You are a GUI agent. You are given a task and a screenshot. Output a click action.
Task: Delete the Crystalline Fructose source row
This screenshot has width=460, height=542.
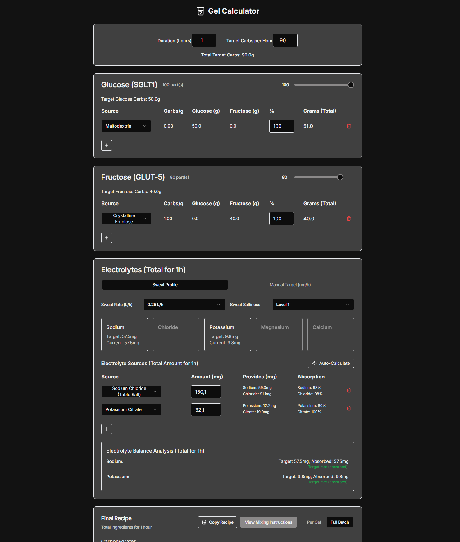(349, 219)
